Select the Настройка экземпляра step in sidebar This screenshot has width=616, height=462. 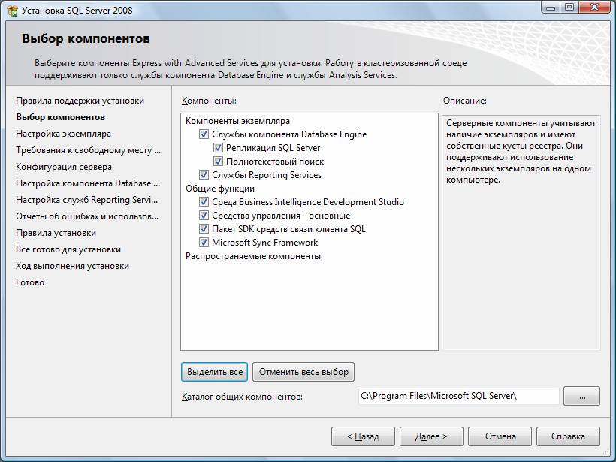click(63, 134)
